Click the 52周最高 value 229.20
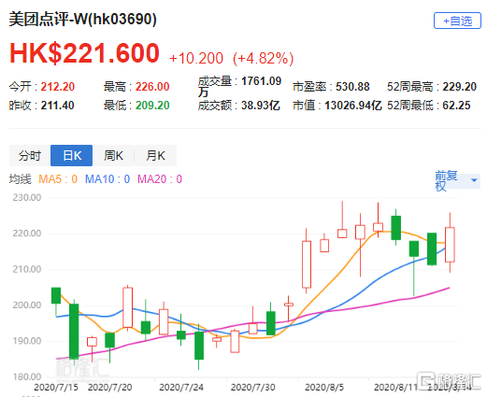This screenshot has height=397, width=487. [x=460, y=87]
